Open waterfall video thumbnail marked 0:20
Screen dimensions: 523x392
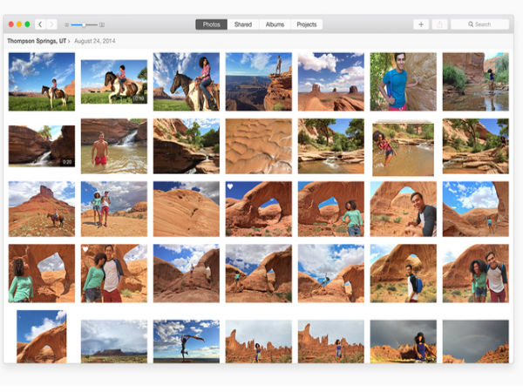(42, 146)
